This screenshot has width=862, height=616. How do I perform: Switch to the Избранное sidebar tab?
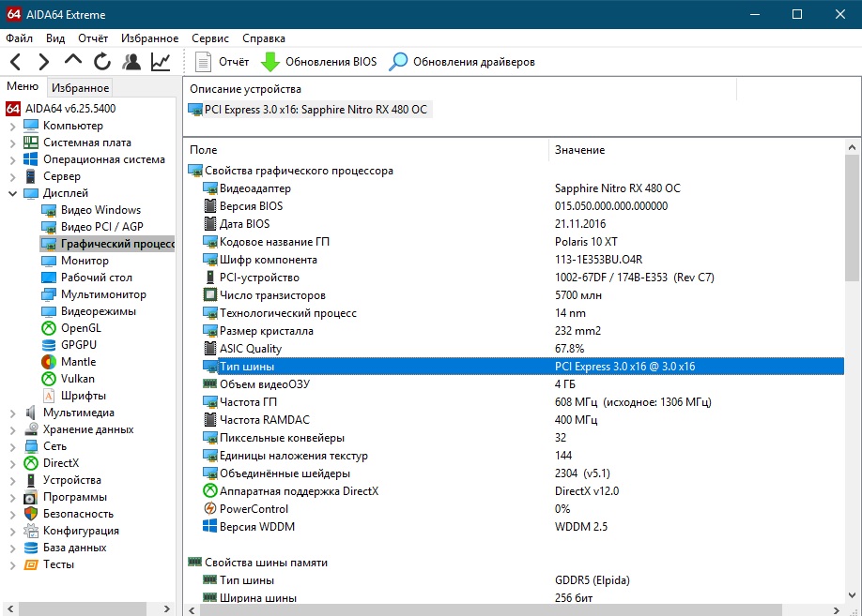coord(80,88)
